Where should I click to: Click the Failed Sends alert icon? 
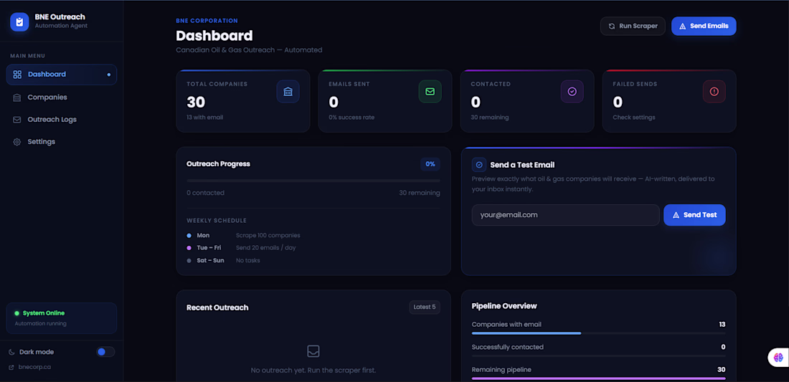click(714, 92)
